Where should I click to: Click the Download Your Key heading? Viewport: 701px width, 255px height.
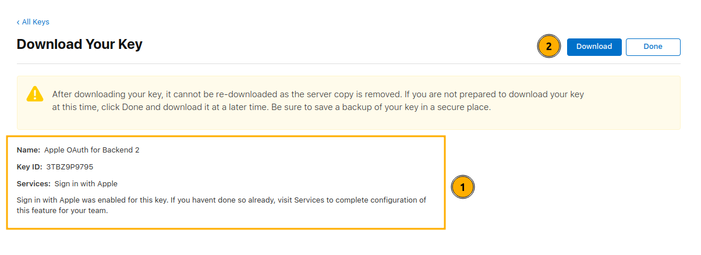coord(79,44)
